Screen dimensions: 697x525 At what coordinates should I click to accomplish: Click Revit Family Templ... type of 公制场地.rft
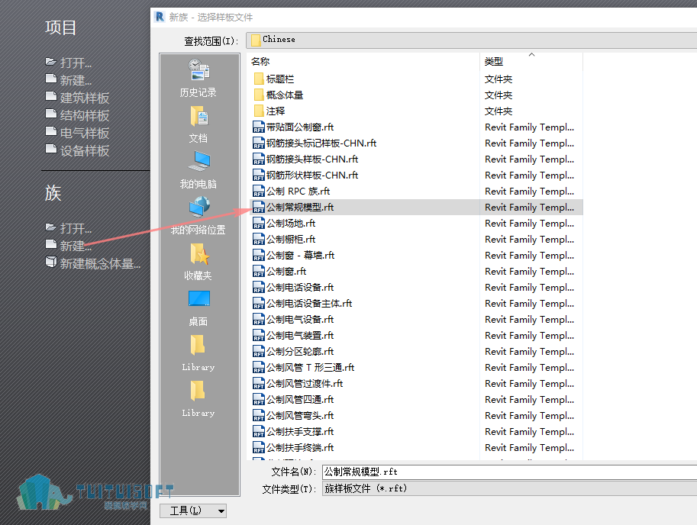(x=529, y=223)
